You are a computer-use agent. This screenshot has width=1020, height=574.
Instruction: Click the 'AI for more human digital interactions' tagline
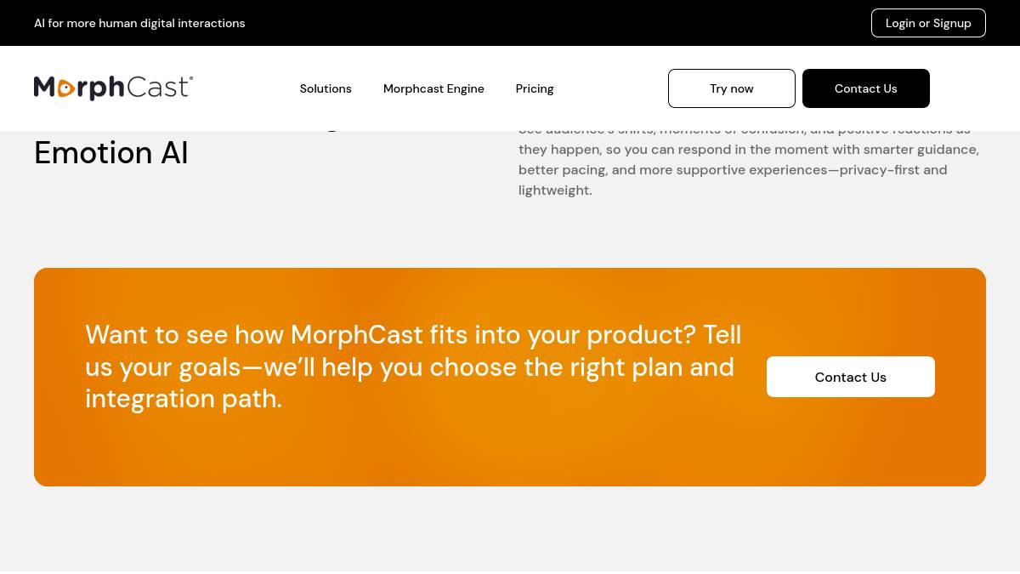pyautogui.click(x=139, y=23)
